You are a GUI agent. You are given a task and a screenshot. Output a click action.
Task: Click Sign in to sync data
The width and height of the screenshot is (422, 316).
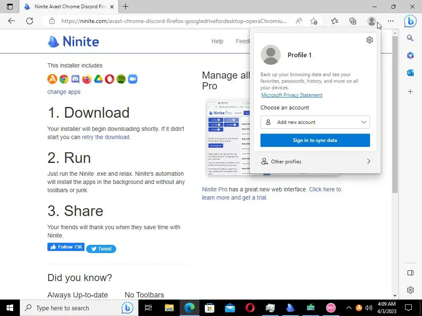[315, 140]
